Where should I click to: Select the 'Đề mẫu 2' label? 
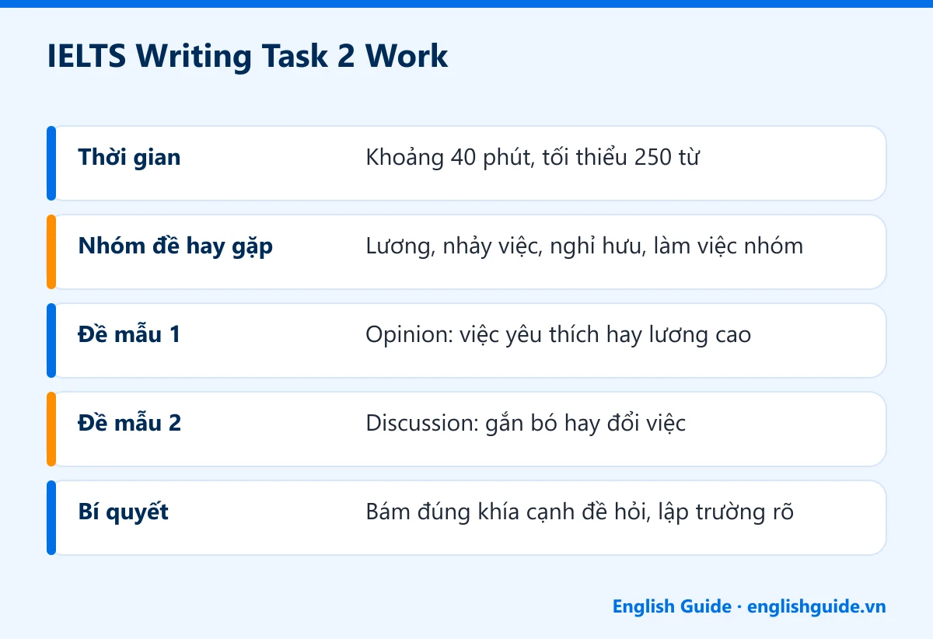coord(130,424)
